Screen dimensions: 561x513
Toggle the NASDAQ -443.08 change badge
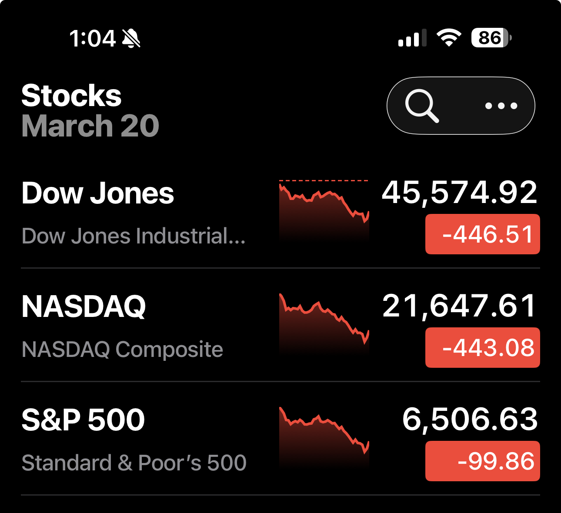[482, 348]
